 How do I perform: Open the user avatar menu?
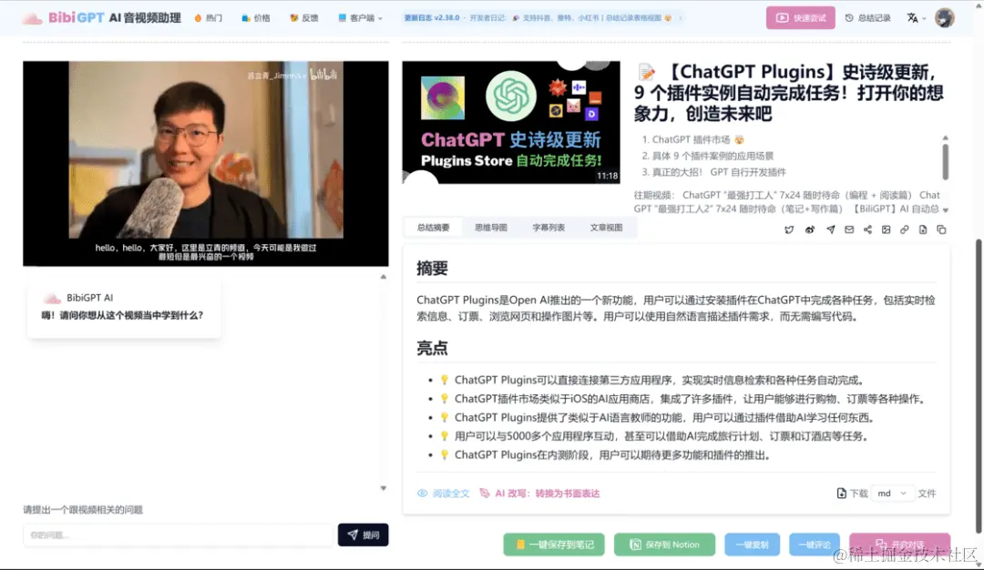945,17
